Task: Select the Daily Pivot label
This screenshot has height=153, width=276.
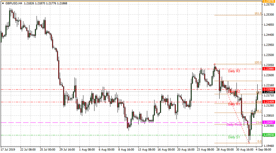Action: pyautogui.click(x=234, y=125)
